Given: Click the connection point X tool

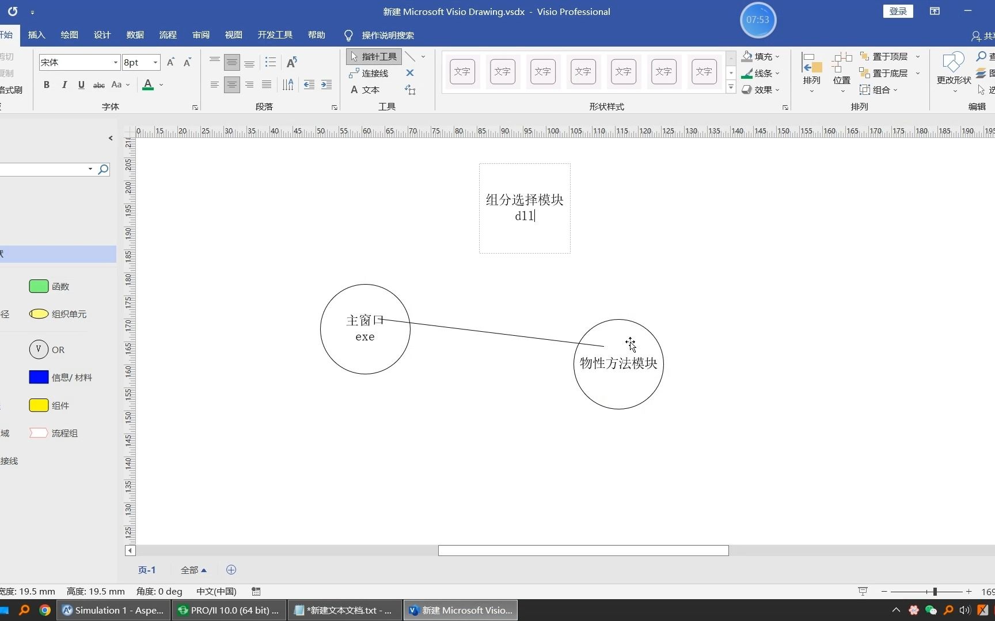Looking at the screenshot, I should click(x=410, y=73).
